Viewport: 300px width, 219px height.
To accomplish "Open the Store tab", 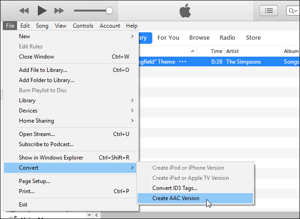I will pos(253,38).
